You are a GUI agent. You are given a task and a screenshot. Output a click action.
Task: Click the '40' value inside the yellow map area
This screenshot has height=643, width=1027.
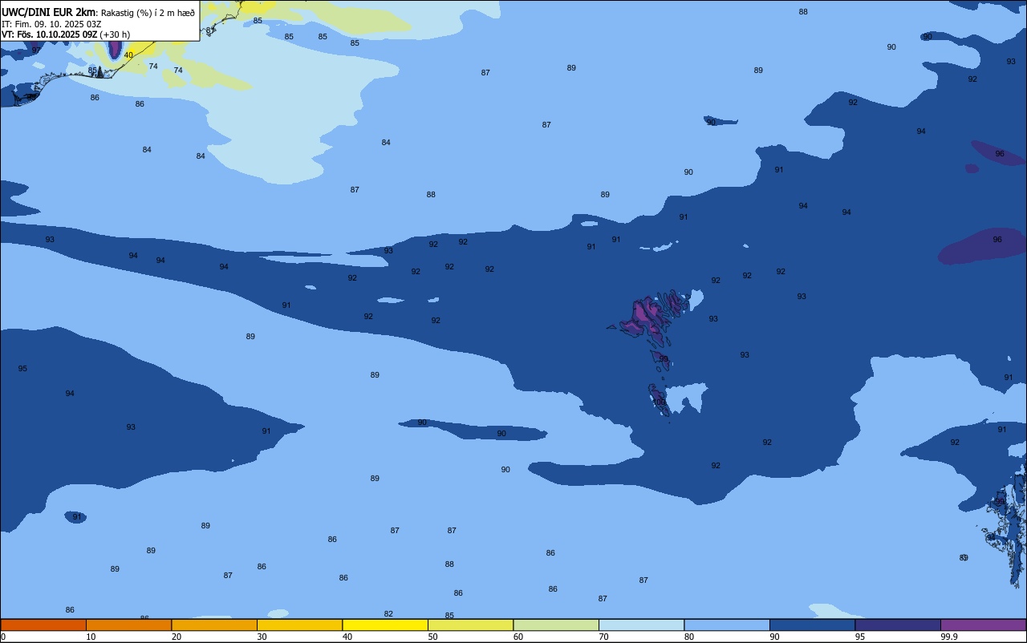tap(128, 55)
